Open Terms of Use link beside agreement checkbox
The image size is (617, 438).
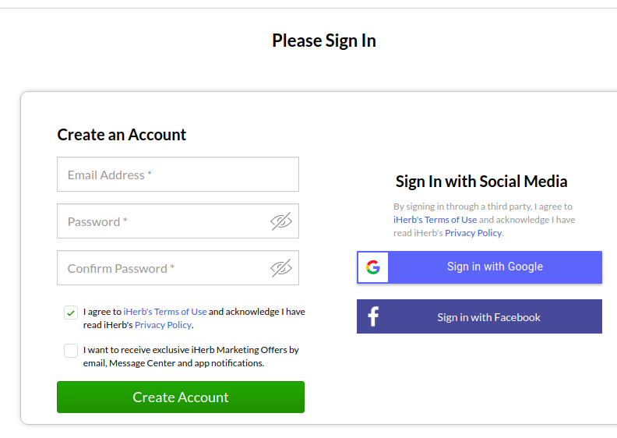[165, 312]
